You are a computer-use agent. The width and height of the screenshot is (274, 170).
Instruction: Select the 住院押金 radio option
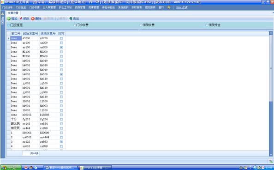click(x=207, y=25)
